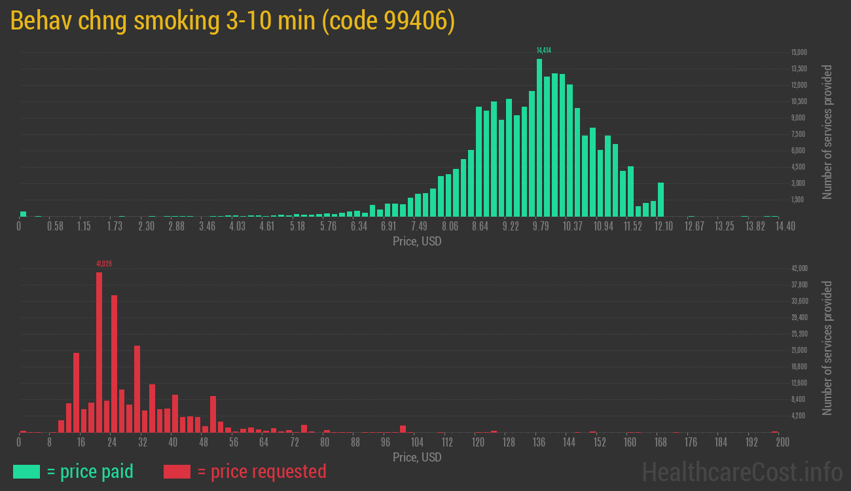Click the red price requested legend swatch
The image size is (851, 491).
[177, 471]
